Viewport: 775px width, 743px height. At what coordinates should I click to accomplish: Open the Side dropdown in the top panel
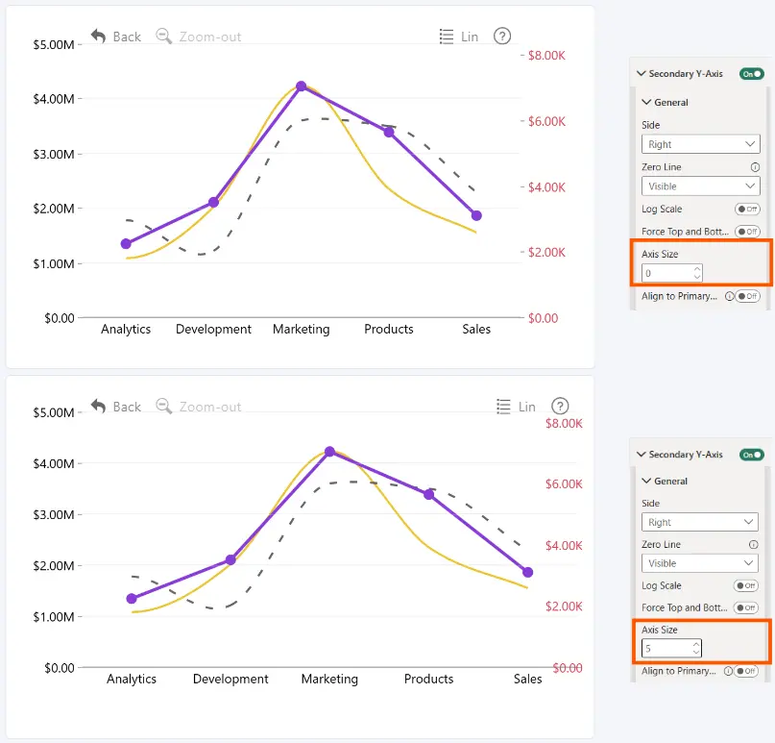point(700,144)
